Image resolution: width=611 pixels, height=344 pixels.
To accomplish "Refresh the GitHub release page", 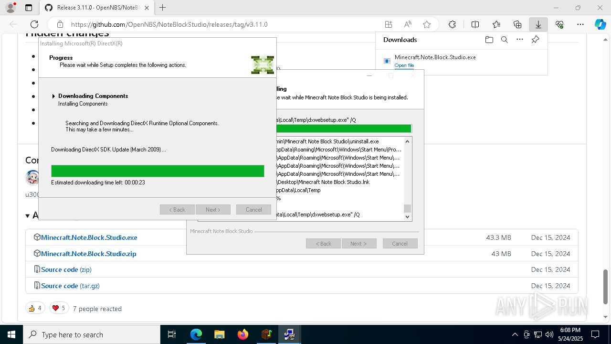I will 34,24.
